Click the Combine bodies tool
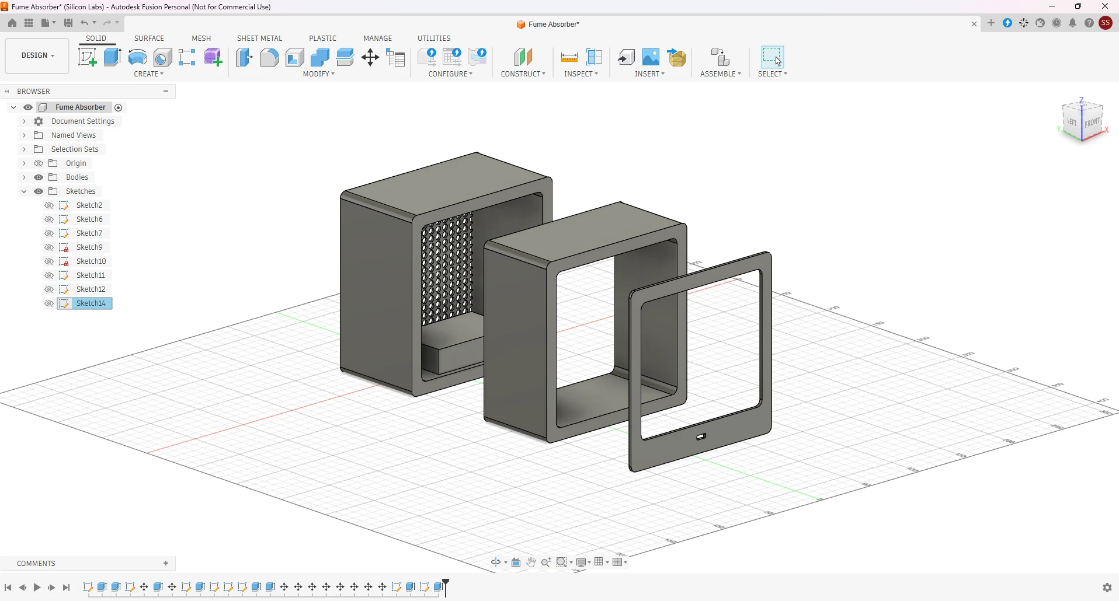 tap(321, 57)
